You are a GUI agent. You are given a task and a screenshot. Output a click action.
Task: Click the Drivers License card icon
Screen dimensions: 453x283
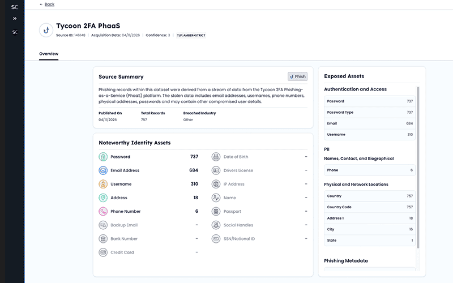tap(216, 170)
